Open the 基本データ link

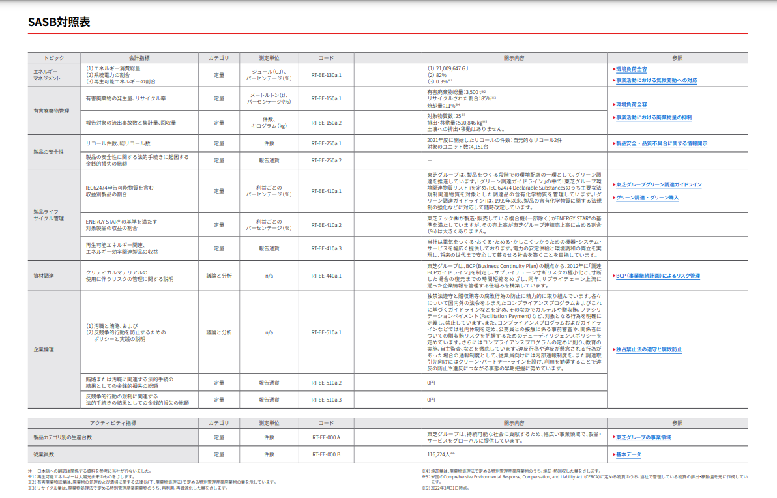(628, 454)
